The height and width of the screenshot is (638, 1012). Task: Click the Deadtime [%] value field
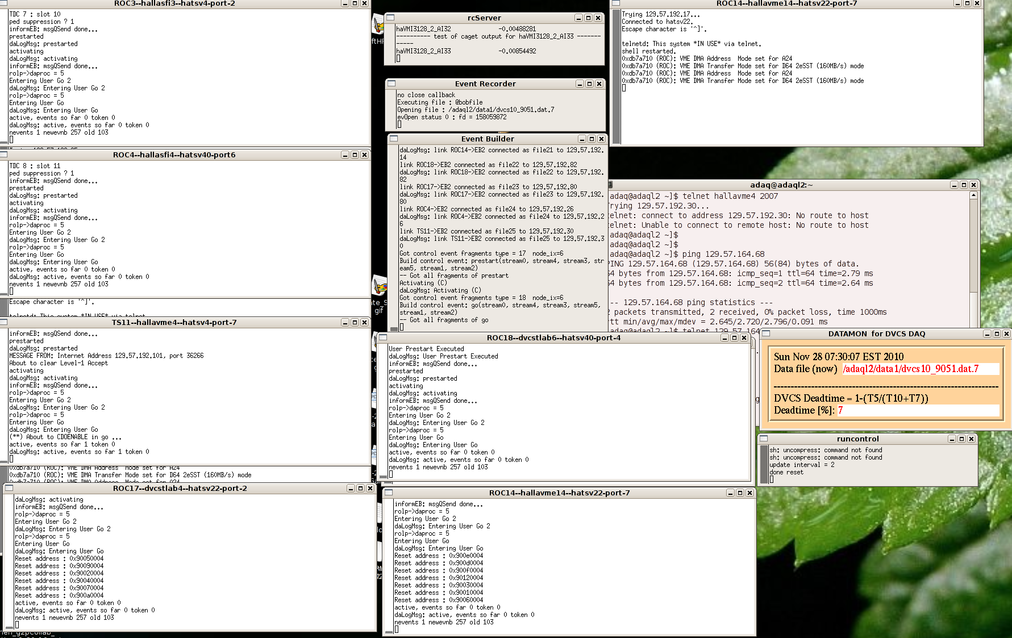[x=918, y=410]
